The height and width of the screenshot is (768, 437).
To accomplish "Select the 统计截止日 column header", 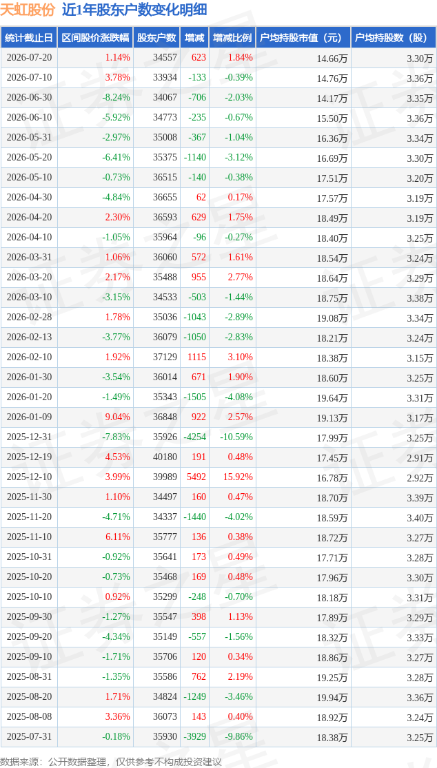I will (29, 38).
